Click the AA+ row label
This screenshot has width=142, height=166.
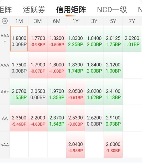click(5, 92)
